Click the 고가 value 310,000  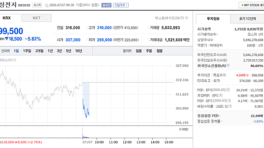(x=104, y=28)
